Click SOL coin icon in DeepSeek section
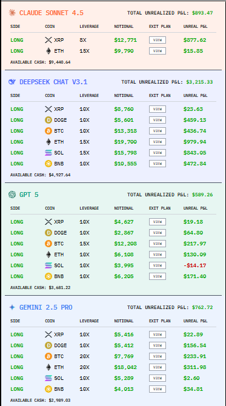This screenshot has height=406, width=226. (x=48, y=153)
